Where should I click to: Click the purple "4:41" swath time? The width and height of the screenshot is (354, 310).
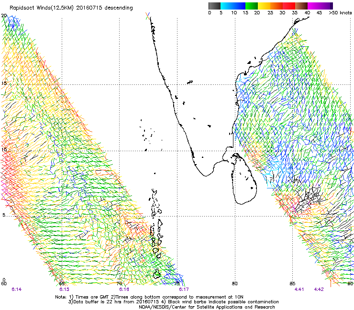(x=299, y=289)
